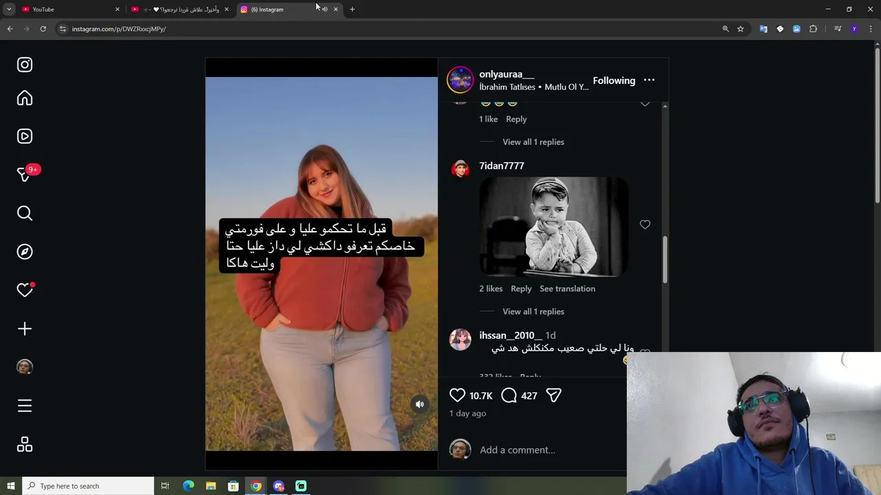The height and width of the screenshot is (495, 881).
Task: Open onlyauraa__ username link
Action: tap(507, 74)
